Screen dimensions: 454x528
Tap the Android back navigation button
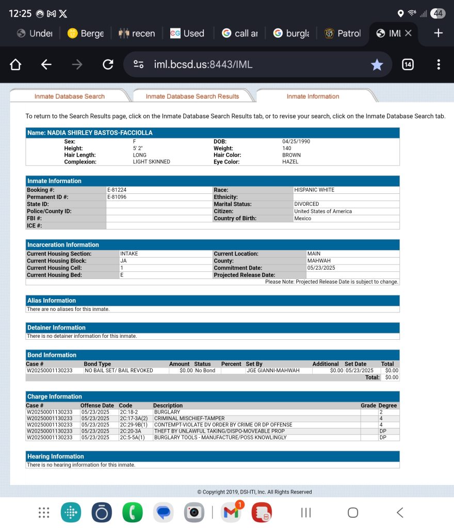400,513
